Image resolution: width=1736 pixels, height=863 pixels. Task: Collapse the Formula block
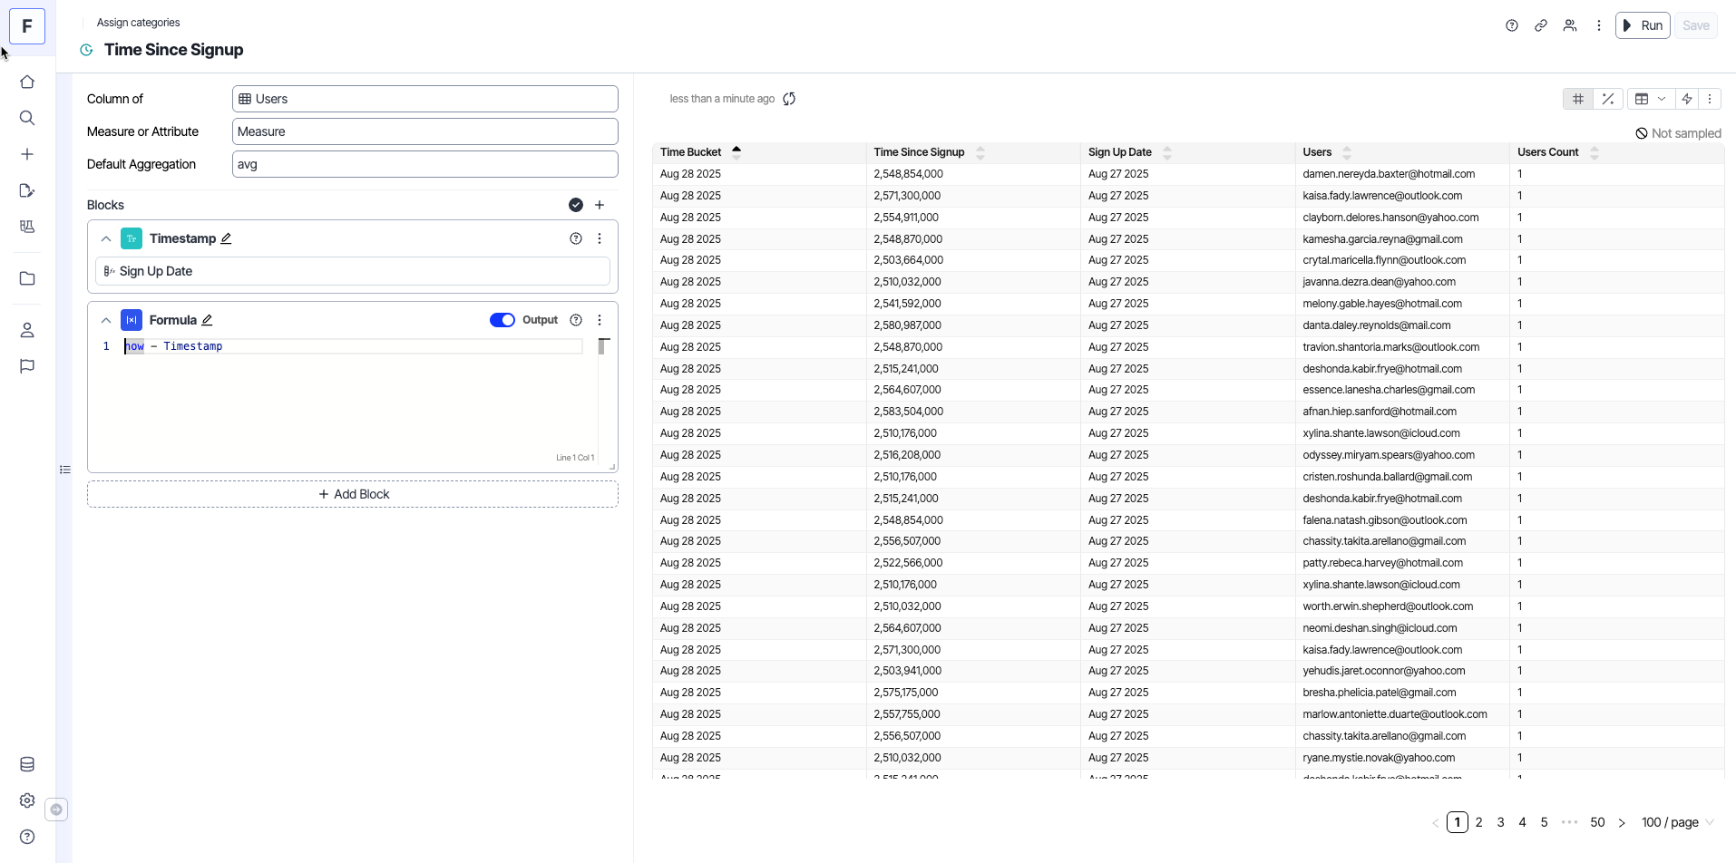tap(106, 320)
